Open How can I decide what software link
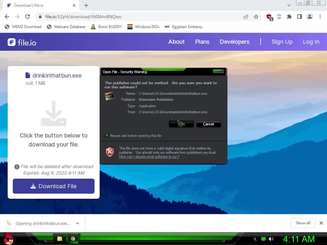Image resolution: width=327 pixels, height=245 pixels. [x=149, y=157]
